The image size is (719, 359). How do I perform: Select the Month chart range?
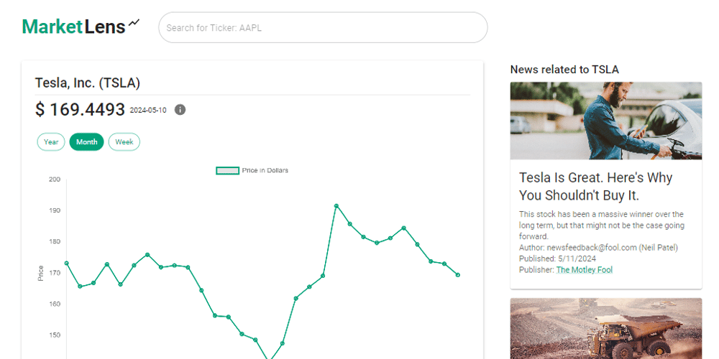point(87,142)
